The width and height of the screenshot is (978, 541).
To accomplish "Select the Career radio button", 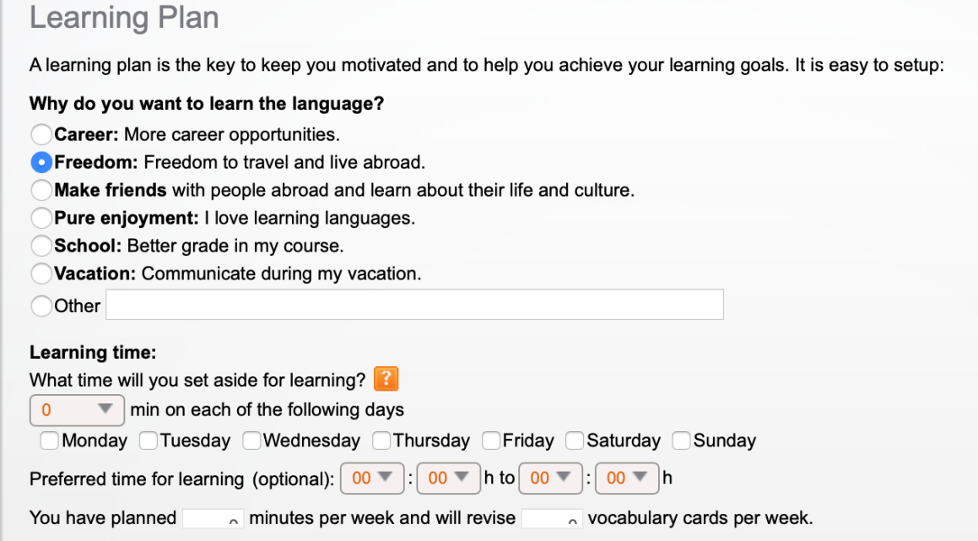I will pyautogui.click(x=41, y=134).
